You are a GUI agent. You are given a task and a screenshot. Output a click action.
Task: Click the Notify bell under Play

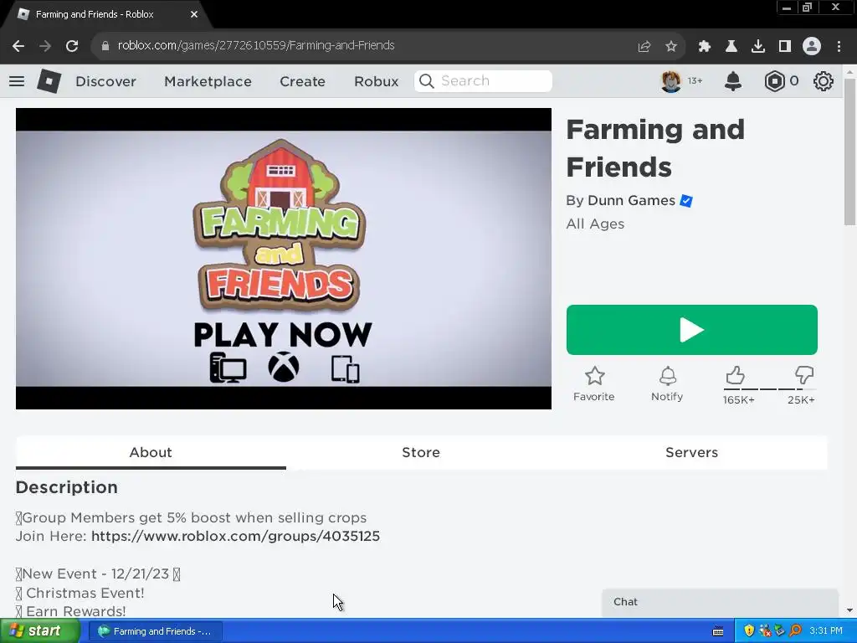tap(667, 376)
